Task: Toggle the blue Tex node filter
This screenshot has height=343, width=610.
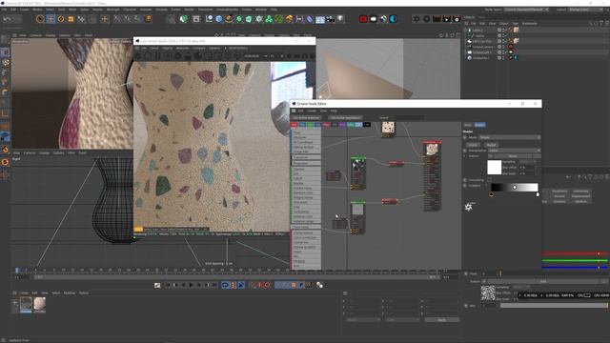Action: [x=302, y=125]
